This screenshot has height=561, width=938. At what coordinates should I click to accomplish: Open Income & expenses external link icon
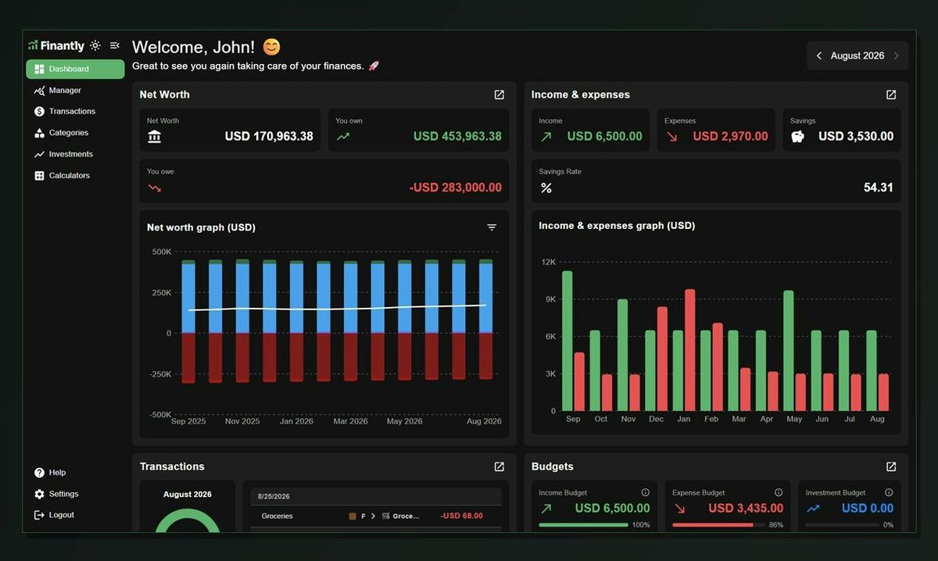pyautogui.click(x=891, y=95)
